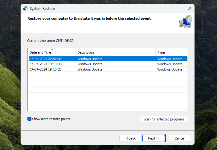The width and height of the screenshot is (217, 150).
Task: Sort by Date and Time column header
Action: (x=52, y=52)
